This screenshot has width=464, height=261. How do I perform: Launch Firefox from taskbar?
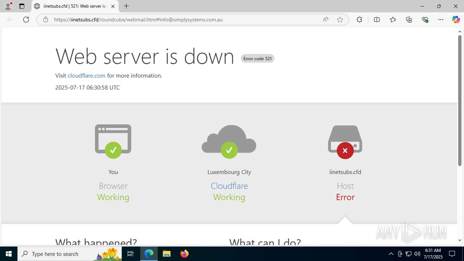click(x=184, y=254)
